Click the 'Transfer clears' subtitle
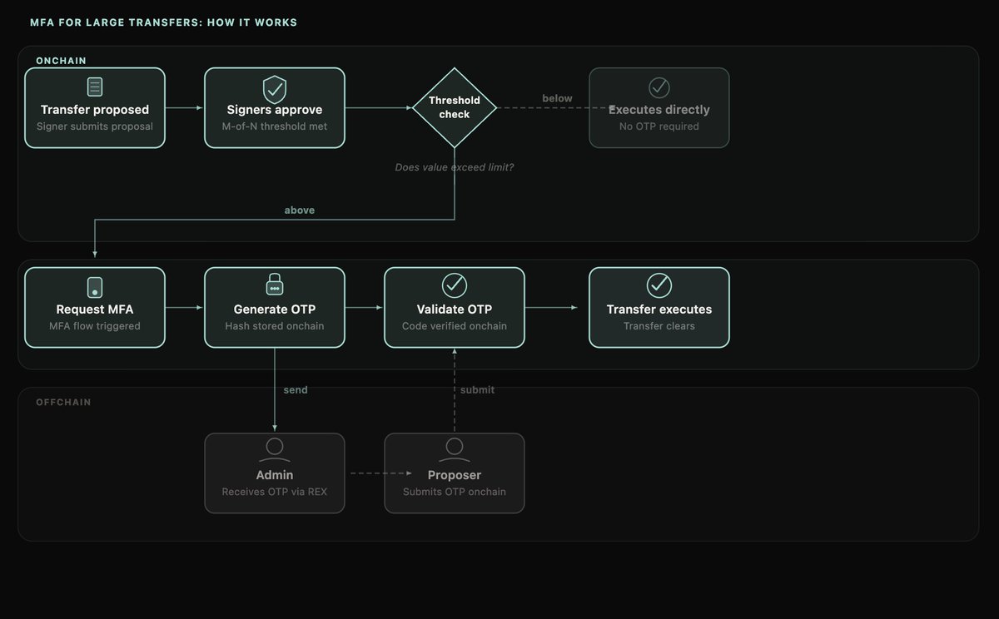 659,326
